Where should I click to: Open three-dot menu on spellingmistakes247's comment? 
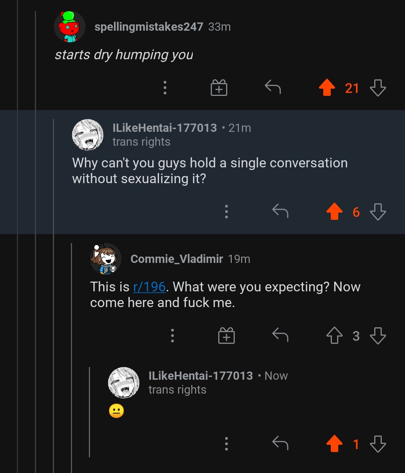(x=165, y=88)
